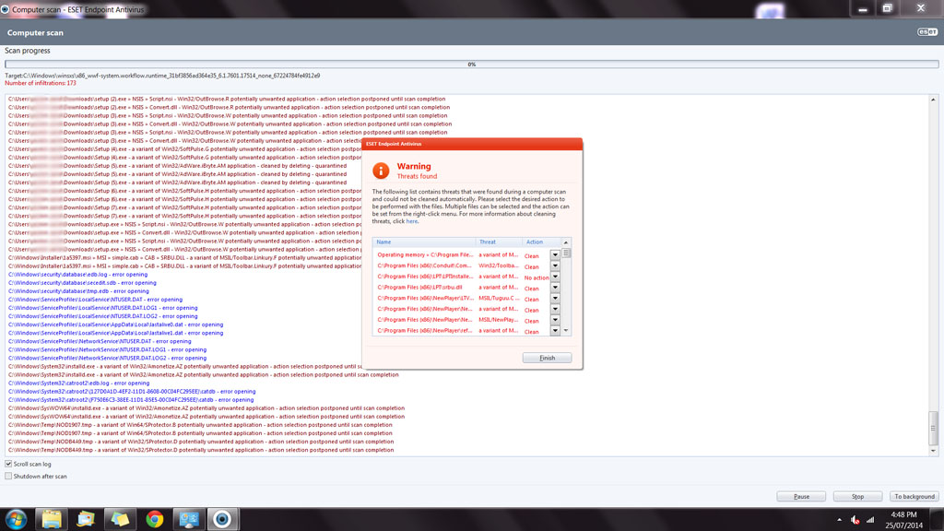Sort the threat list by Name column

tap(424, 242)
